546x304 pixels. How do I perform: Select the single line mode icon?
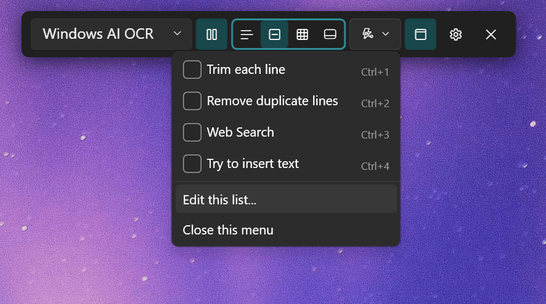point(275,34)
